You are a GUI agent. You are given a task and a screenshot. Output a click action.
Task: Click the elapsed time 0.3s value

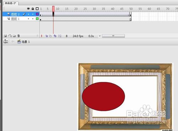pyautogui.click(x=91, y=36)
